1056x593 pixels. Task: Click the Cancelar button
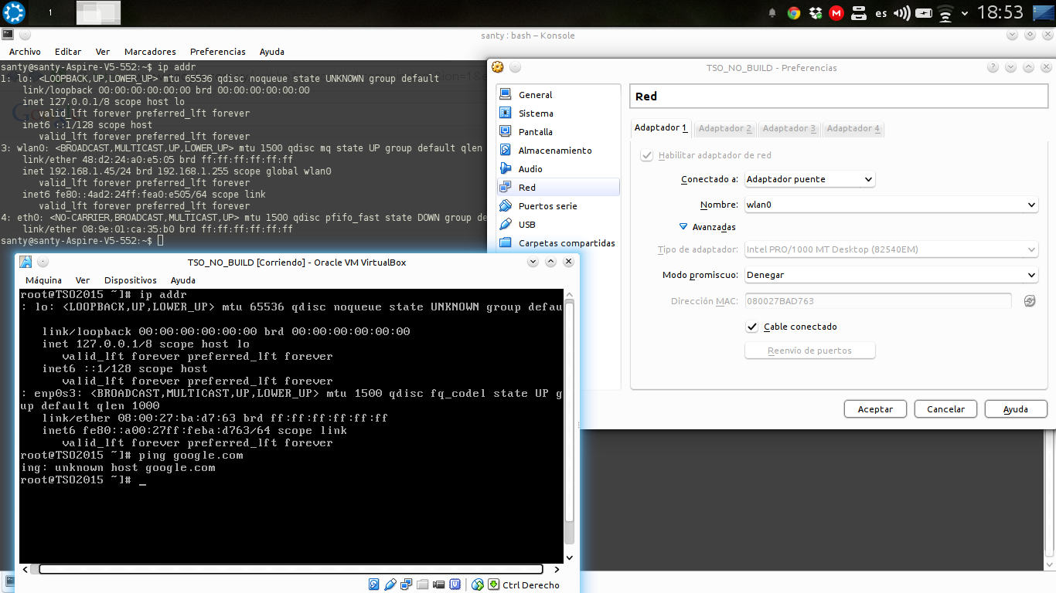pos(945,409)
